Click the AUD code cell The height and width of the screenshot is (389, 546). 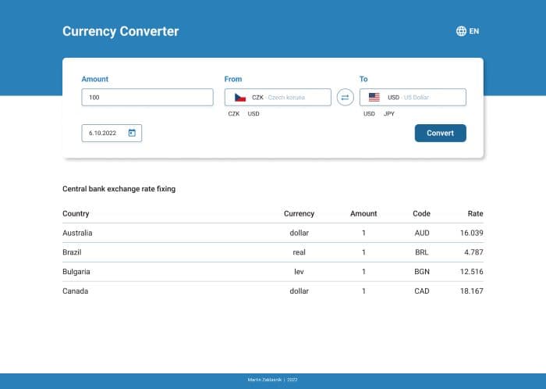pyautogui.click(x=422, y=233)
